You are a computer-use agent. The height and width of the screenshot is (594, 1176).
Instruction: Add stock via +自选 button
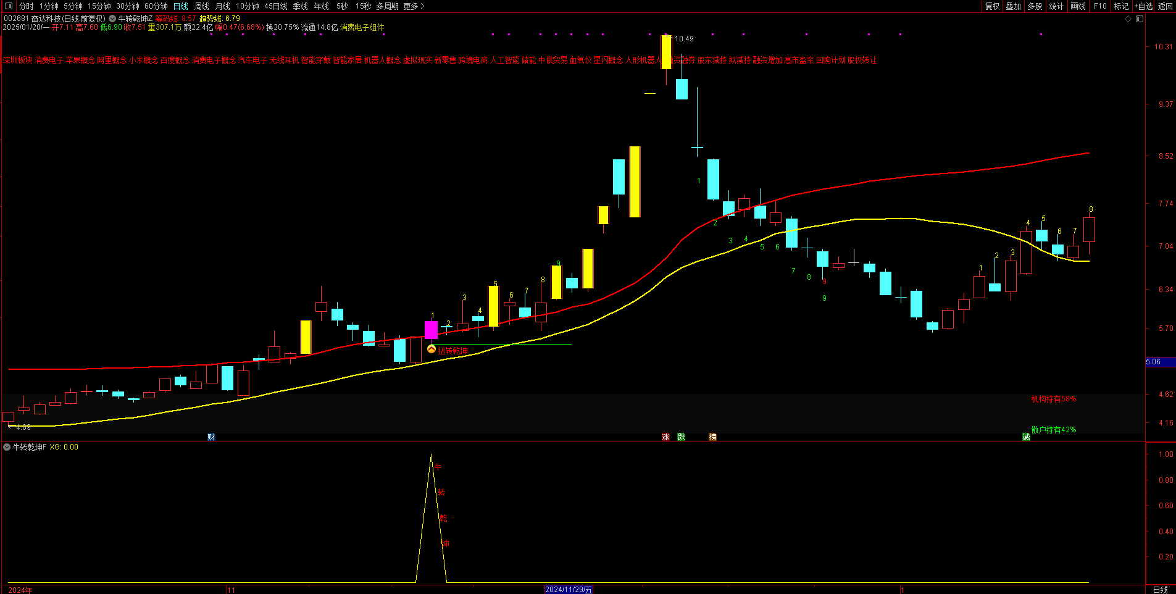[1143, 6]
